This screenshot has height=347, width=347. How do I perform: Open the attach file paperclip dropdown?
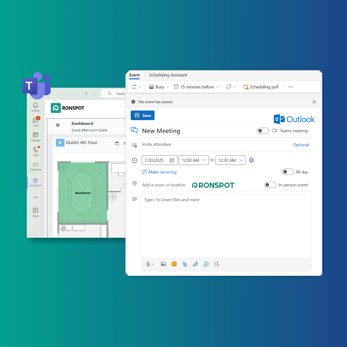coord(150,264)
